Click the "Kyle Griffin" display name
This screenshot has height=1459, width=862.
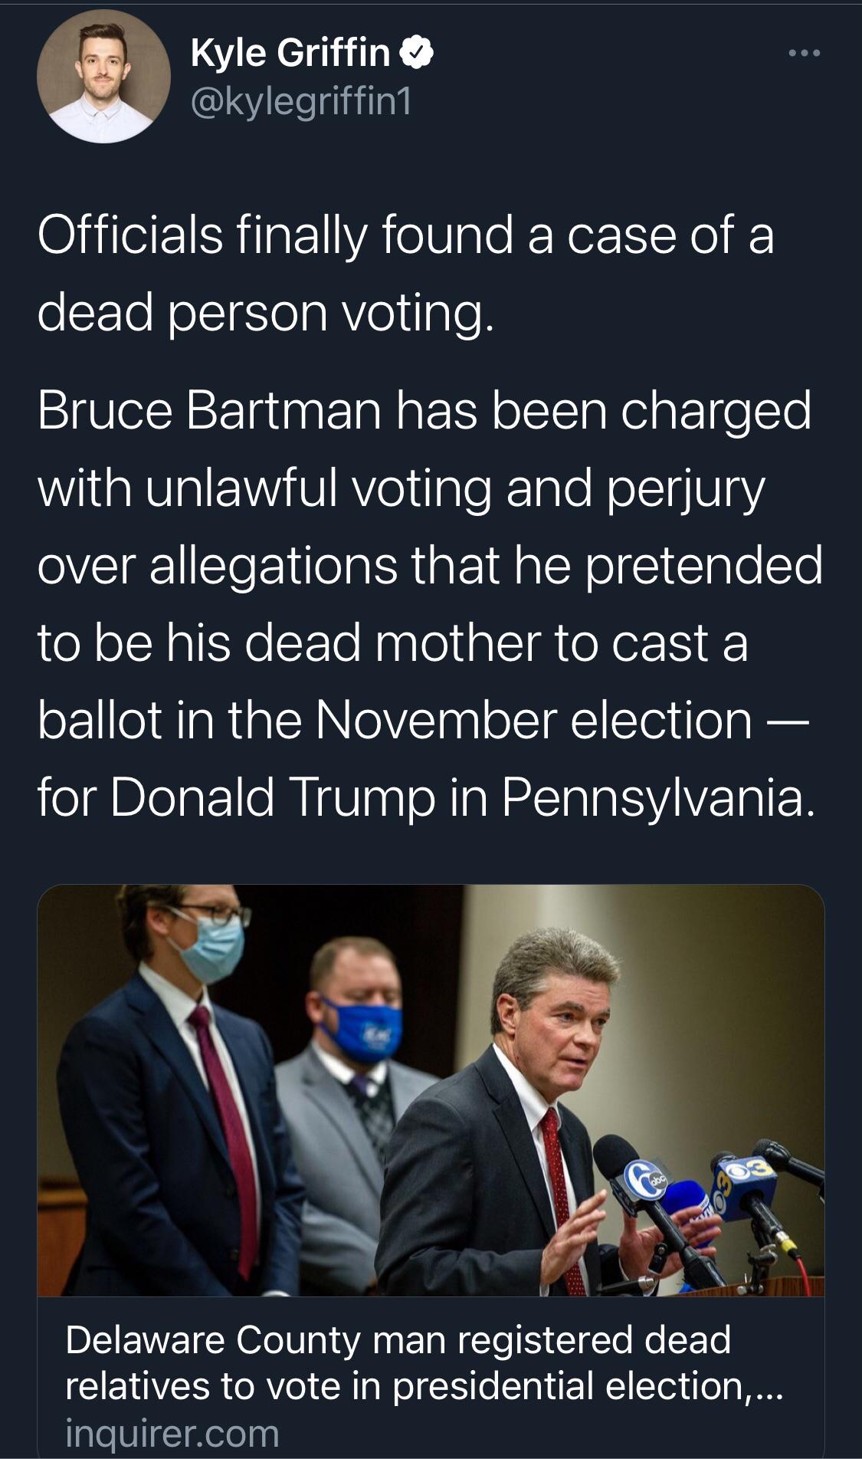(x=290, y=53)
